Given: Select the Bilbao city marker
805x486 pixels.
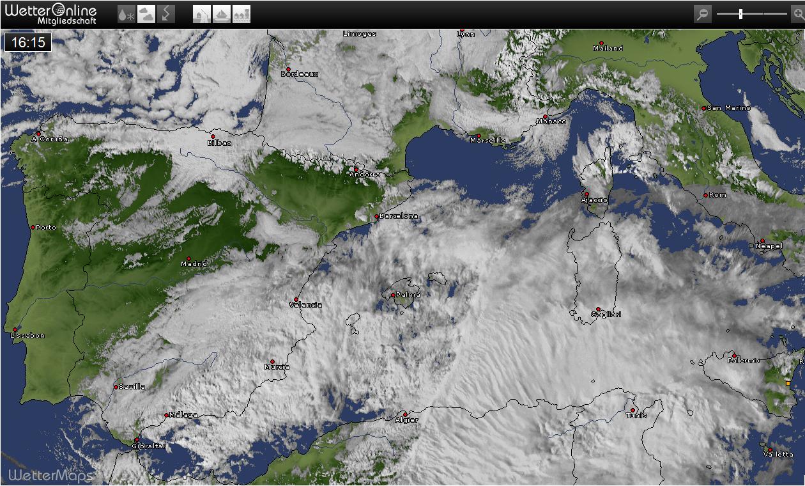Looking at the screenshot, I should tap(213, 136).
